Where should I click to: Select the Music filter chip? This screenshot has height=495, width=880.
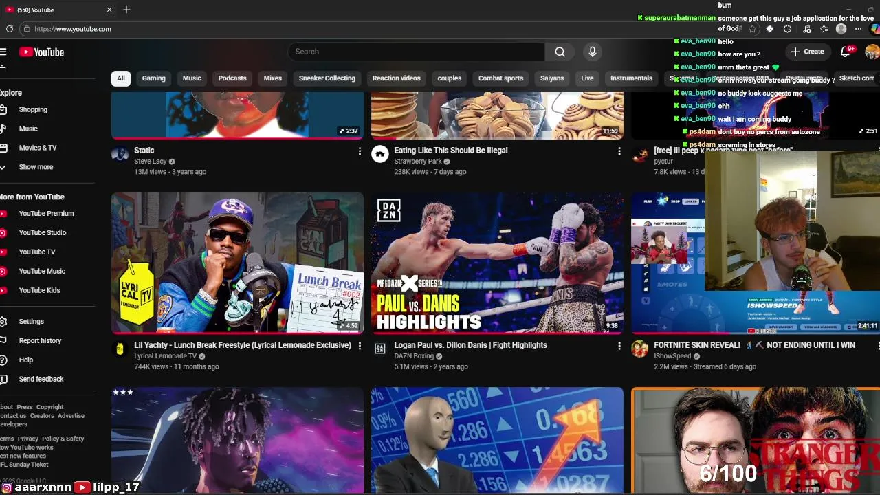click(x=192, y=78)
